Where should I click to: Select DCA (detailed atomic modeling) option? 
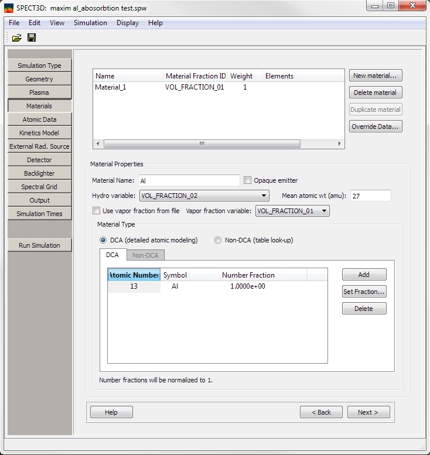pyautogui.click(x=103, y=240)
